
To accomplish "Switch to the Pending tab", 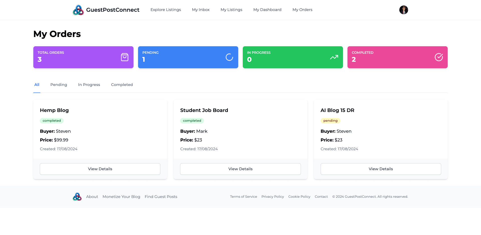I will tap(59, 85).
